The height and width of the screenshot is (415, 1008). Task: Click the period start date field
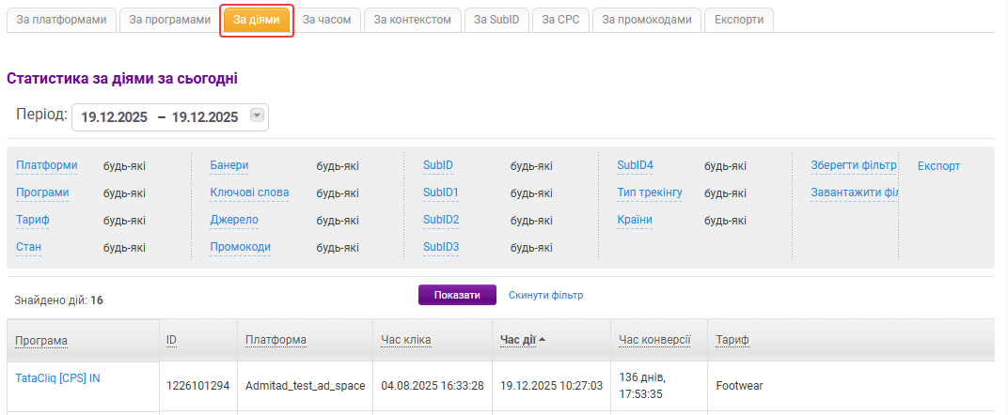(x=114, y=117)
